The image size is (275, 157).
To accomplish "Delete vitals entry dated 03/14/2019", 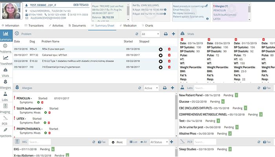I will 182,39.
